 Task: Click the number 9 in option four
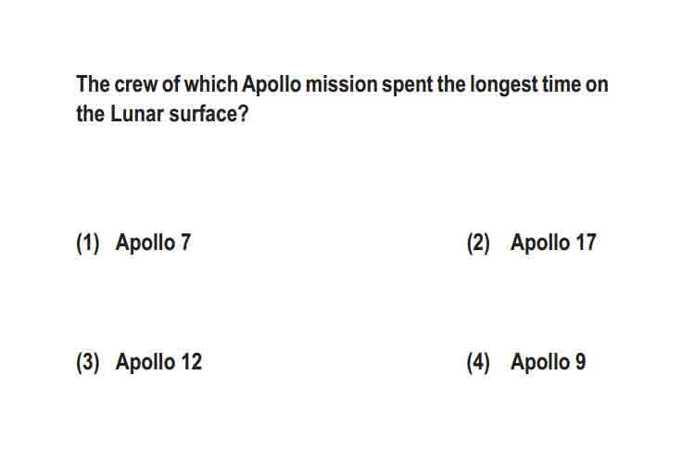coord(580,361)
